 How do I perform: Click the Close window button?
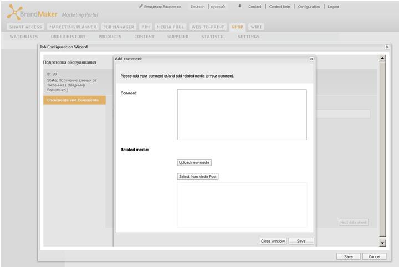273,241
